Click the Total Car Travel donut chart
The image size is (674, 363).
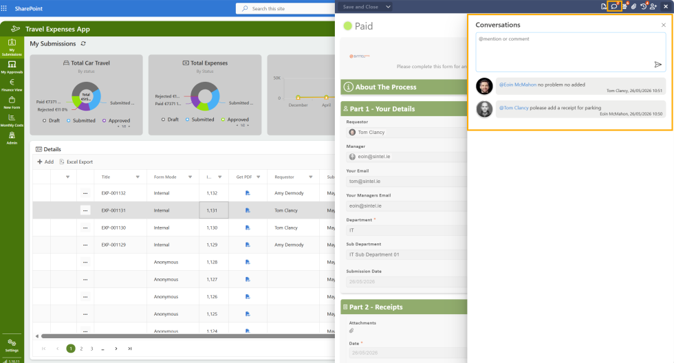click(x=86, y=96)
